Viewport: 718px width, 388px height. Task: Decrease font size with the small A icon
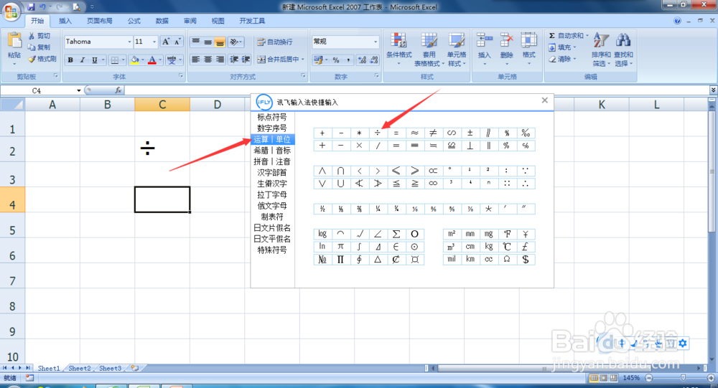[177, 42]
